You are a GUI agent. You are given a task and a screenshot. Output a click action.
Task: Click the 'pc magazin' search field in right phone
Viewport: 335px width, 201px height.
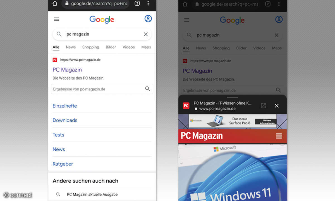coord(233,35)
